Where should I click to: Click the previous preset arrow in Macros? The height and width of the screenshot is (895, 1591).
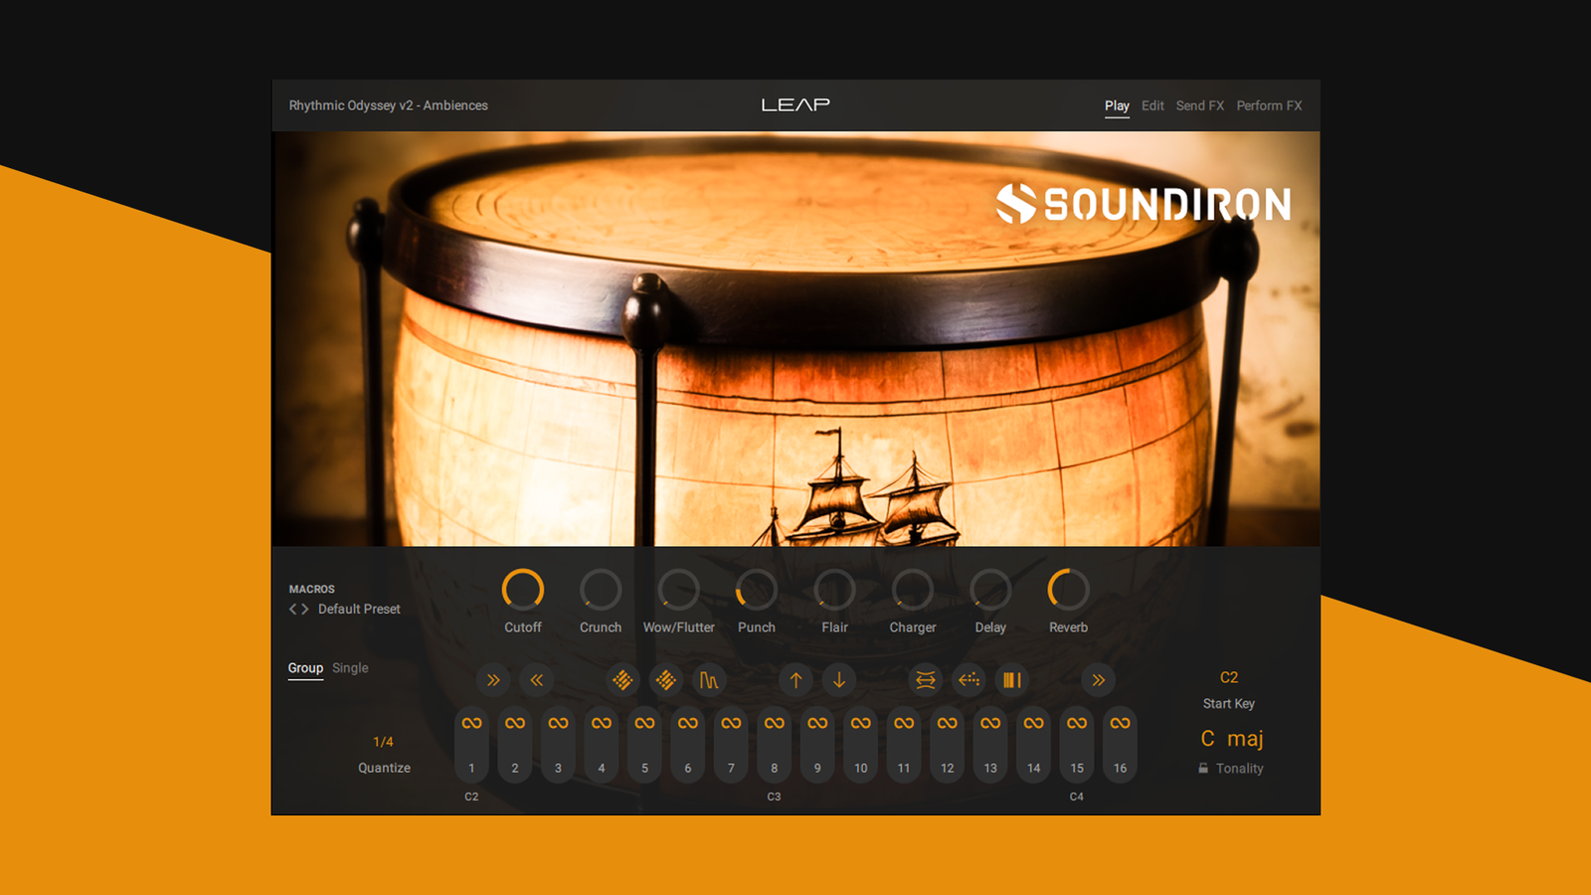(x=293, y=610)
